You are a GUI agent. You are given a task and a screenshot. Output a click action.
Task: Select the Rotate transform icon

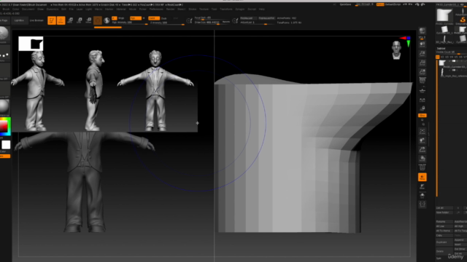coord(88,20)
